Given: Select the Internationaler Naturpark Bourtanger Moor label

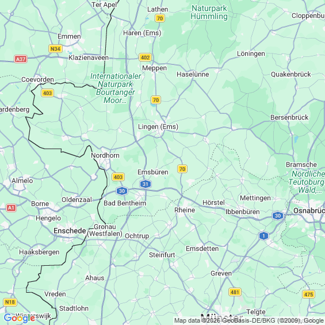Looking at the screenshot, I should click(116, 88).
